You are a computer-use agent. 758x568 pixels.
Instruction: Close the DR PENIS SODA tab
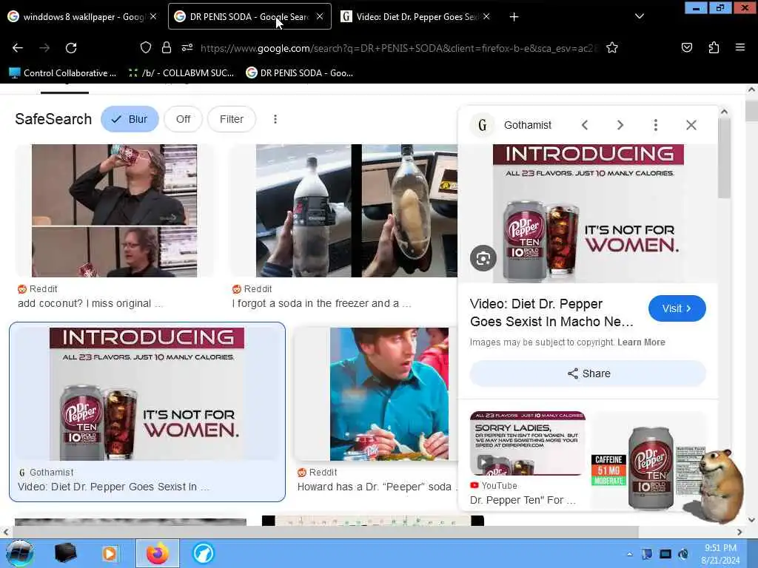[320, 16]
